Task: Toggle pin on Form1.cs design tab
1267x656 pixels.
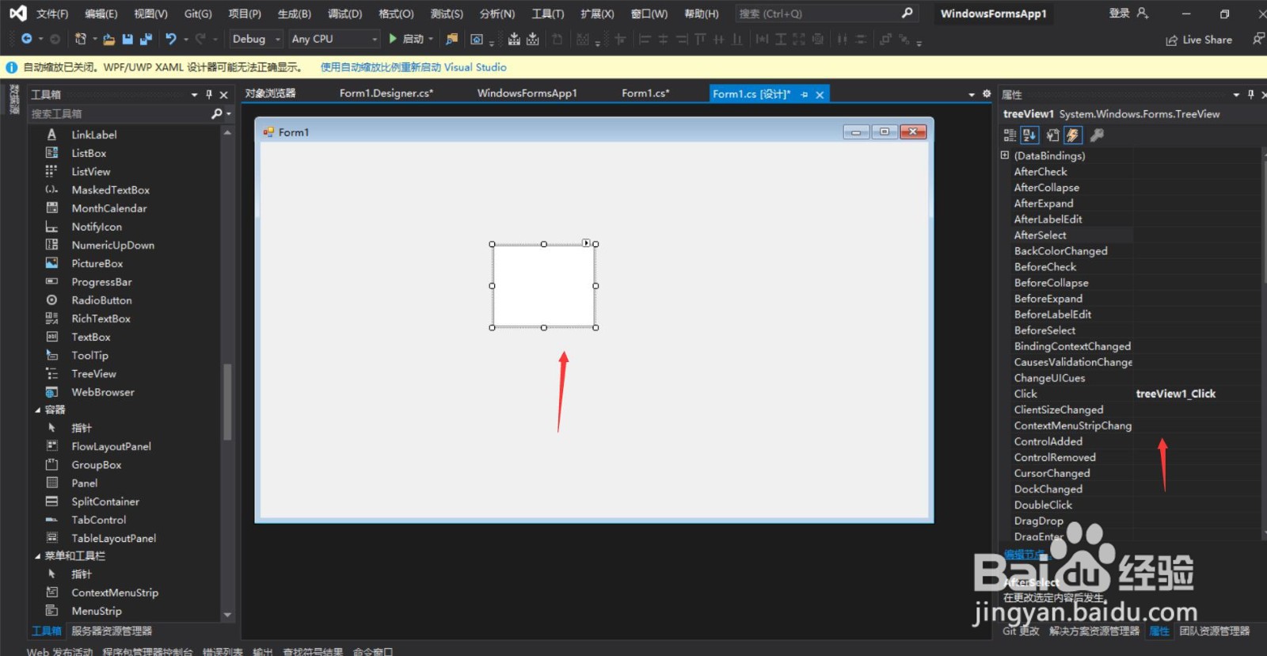Action: coord(805,94)
